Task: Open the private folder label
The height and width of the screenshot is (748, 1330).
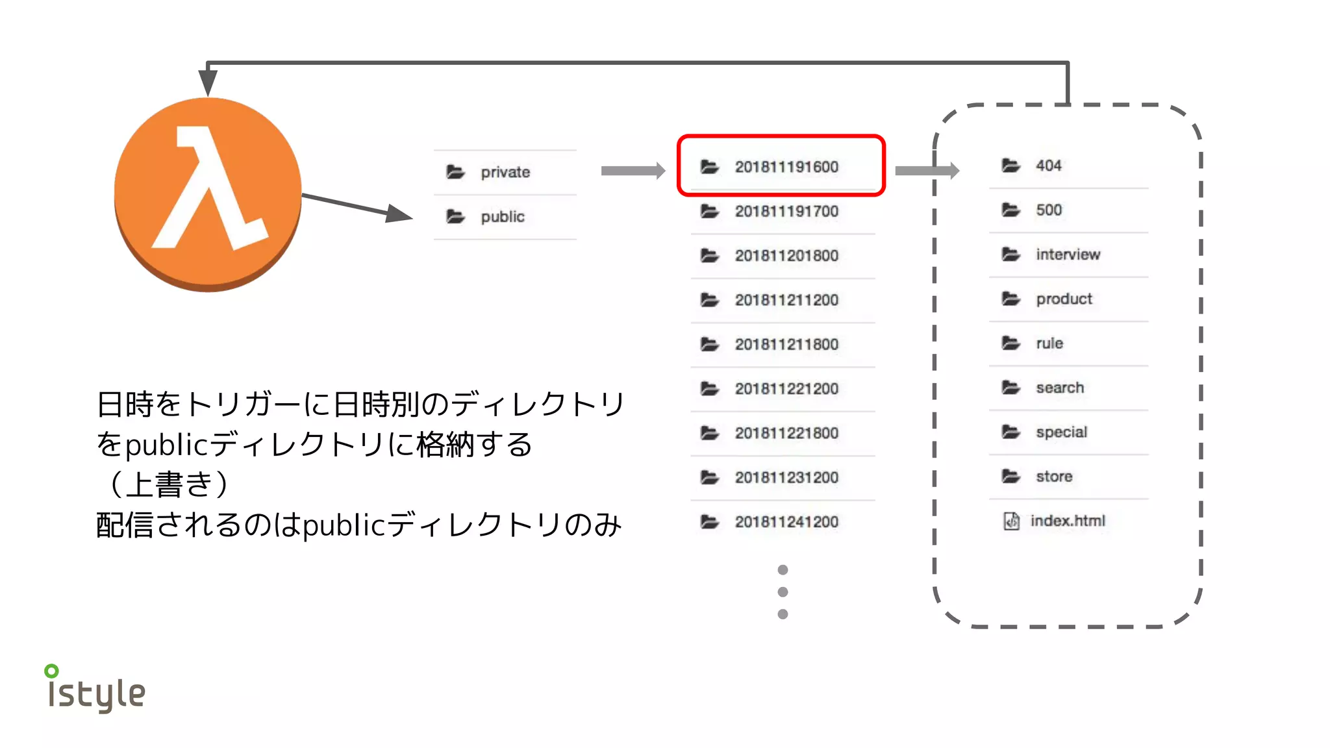Action: click(x=505, y=172)
